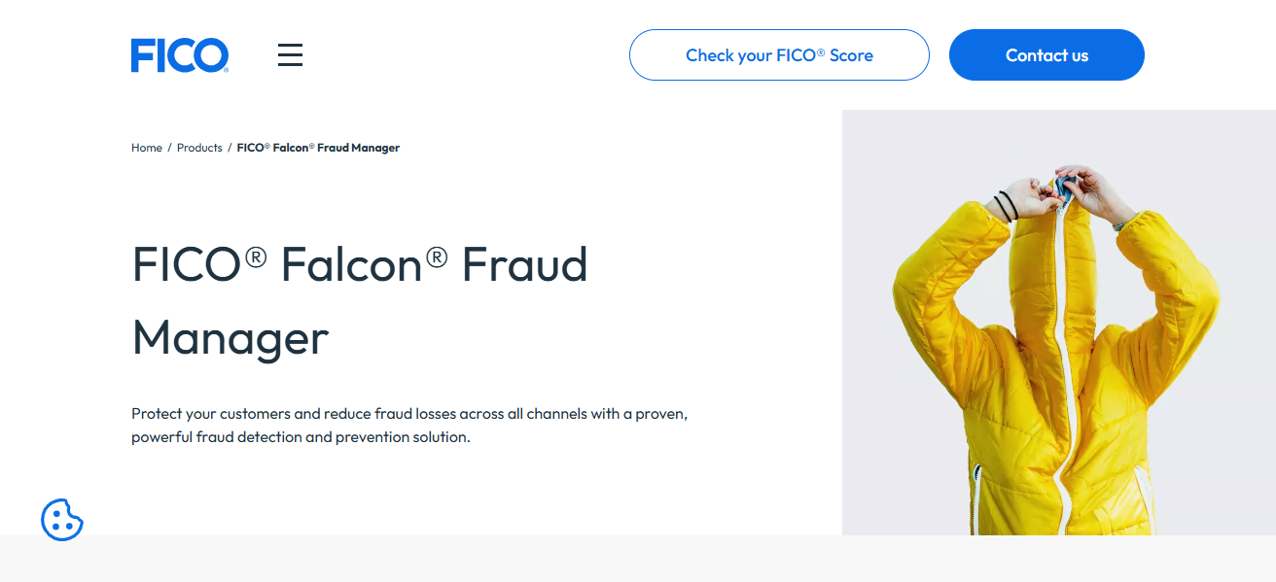The height and width of the screenshot is (582, 1276).
Task: Click the Contact us button
Action: (x=1046, y=54)
